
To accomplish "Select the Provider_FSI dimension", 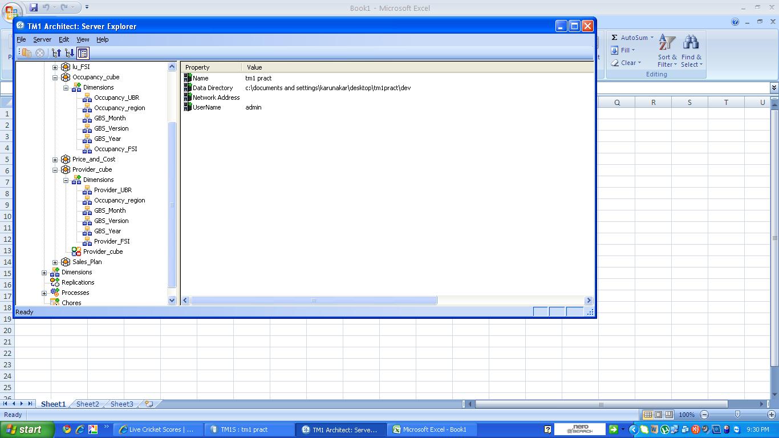I will (112, 241).
